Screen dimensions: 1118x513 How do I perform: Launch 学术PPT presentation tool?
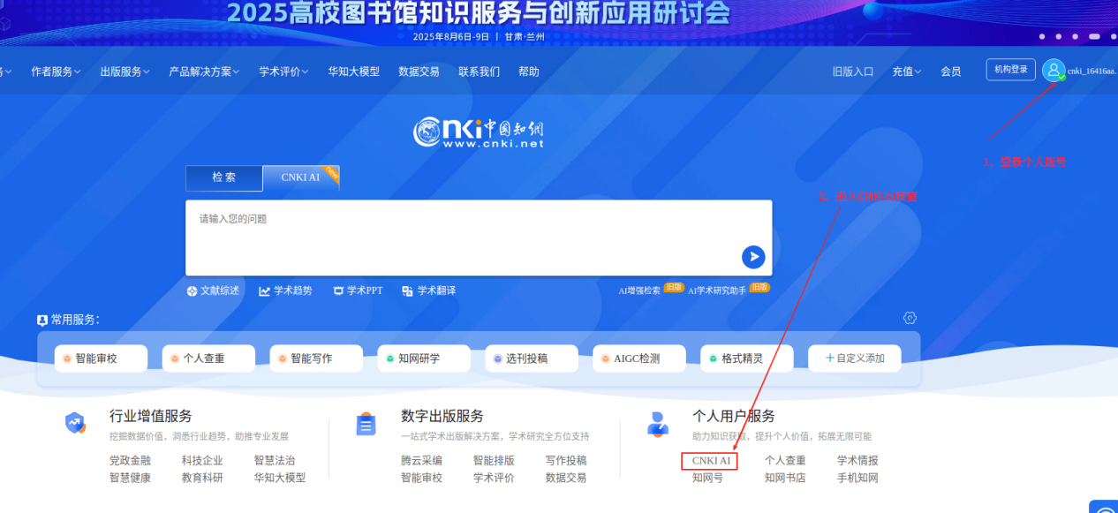(358, 290)
